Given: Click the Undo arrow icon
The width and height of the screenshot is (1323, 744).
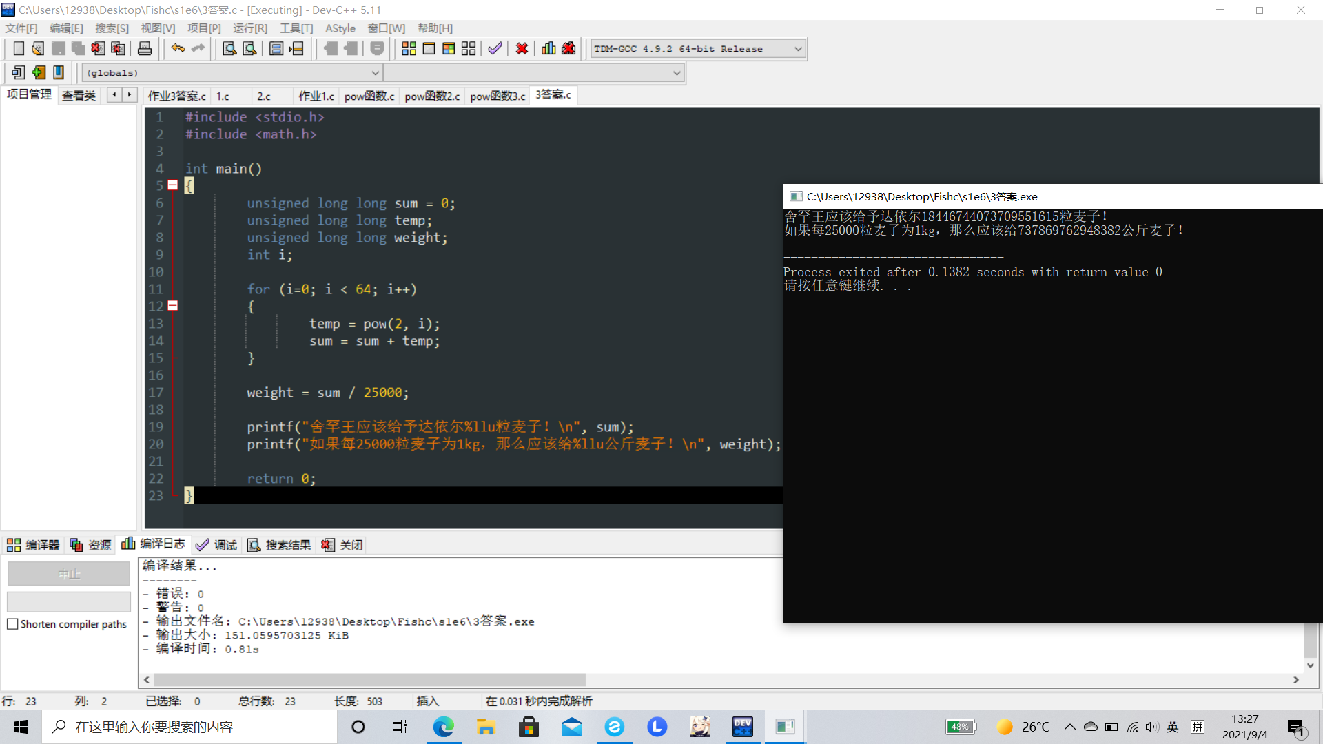Looking at the screenshot, I should 178,49.
